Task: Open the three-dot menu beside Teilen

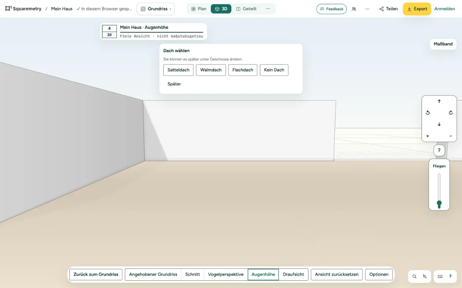Action: 367,9
